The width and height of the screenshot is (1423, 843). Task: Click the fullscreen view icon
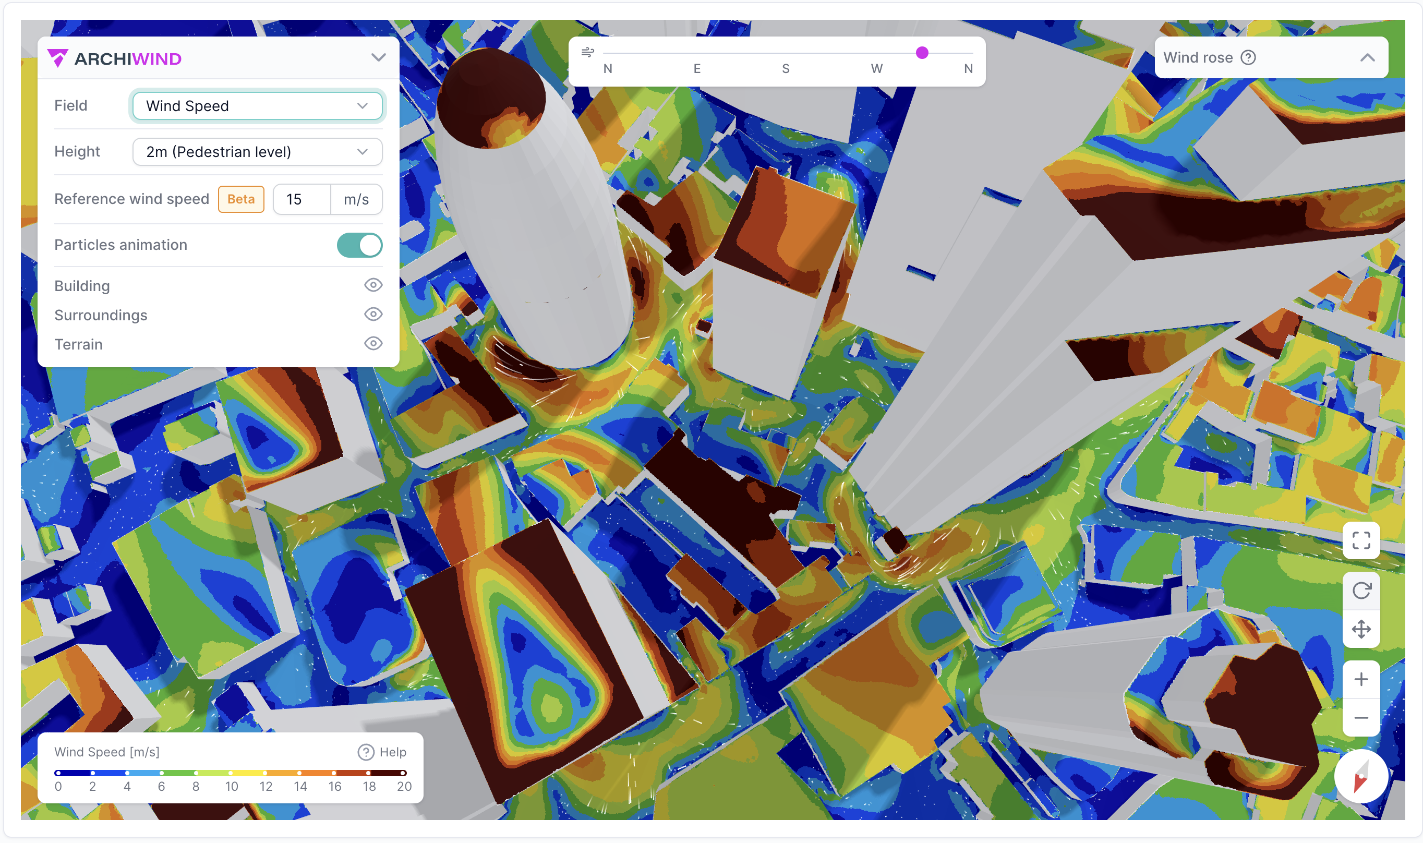tap(1360, 540)
